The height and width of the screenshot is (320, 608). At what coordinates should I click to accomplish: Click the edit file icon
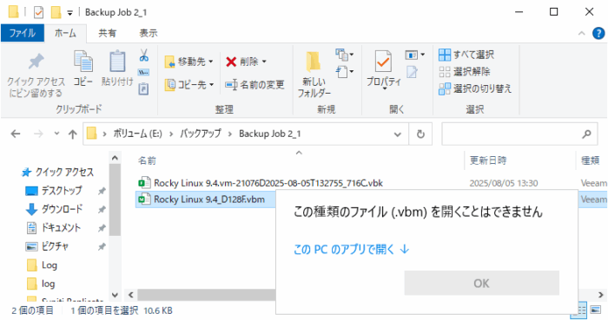pyautogui.click(x=412, y=72)
